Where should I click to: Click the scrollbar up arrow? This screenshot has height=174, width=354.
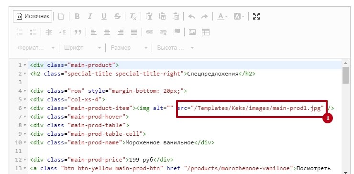click(x=345, y=63)
